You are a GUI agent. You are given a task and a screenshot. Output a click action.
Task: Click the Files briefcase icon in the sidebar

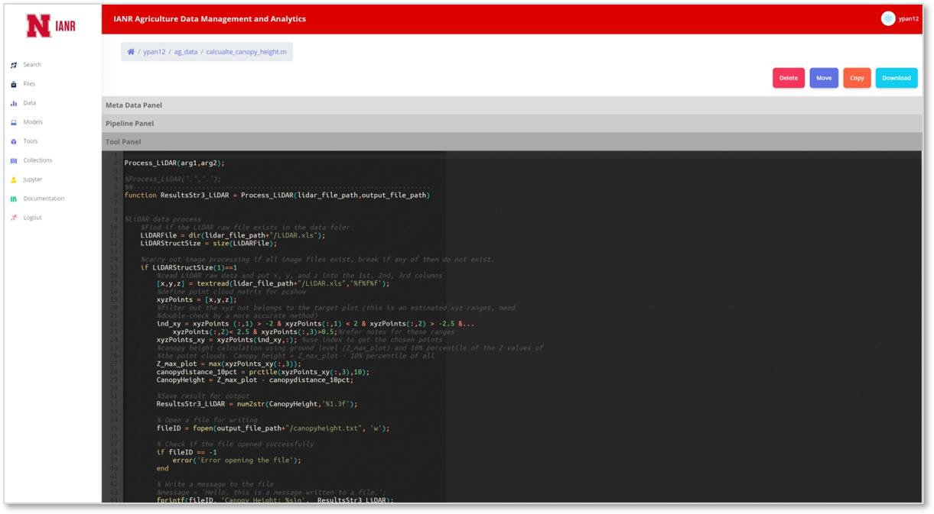coord(14,84)
